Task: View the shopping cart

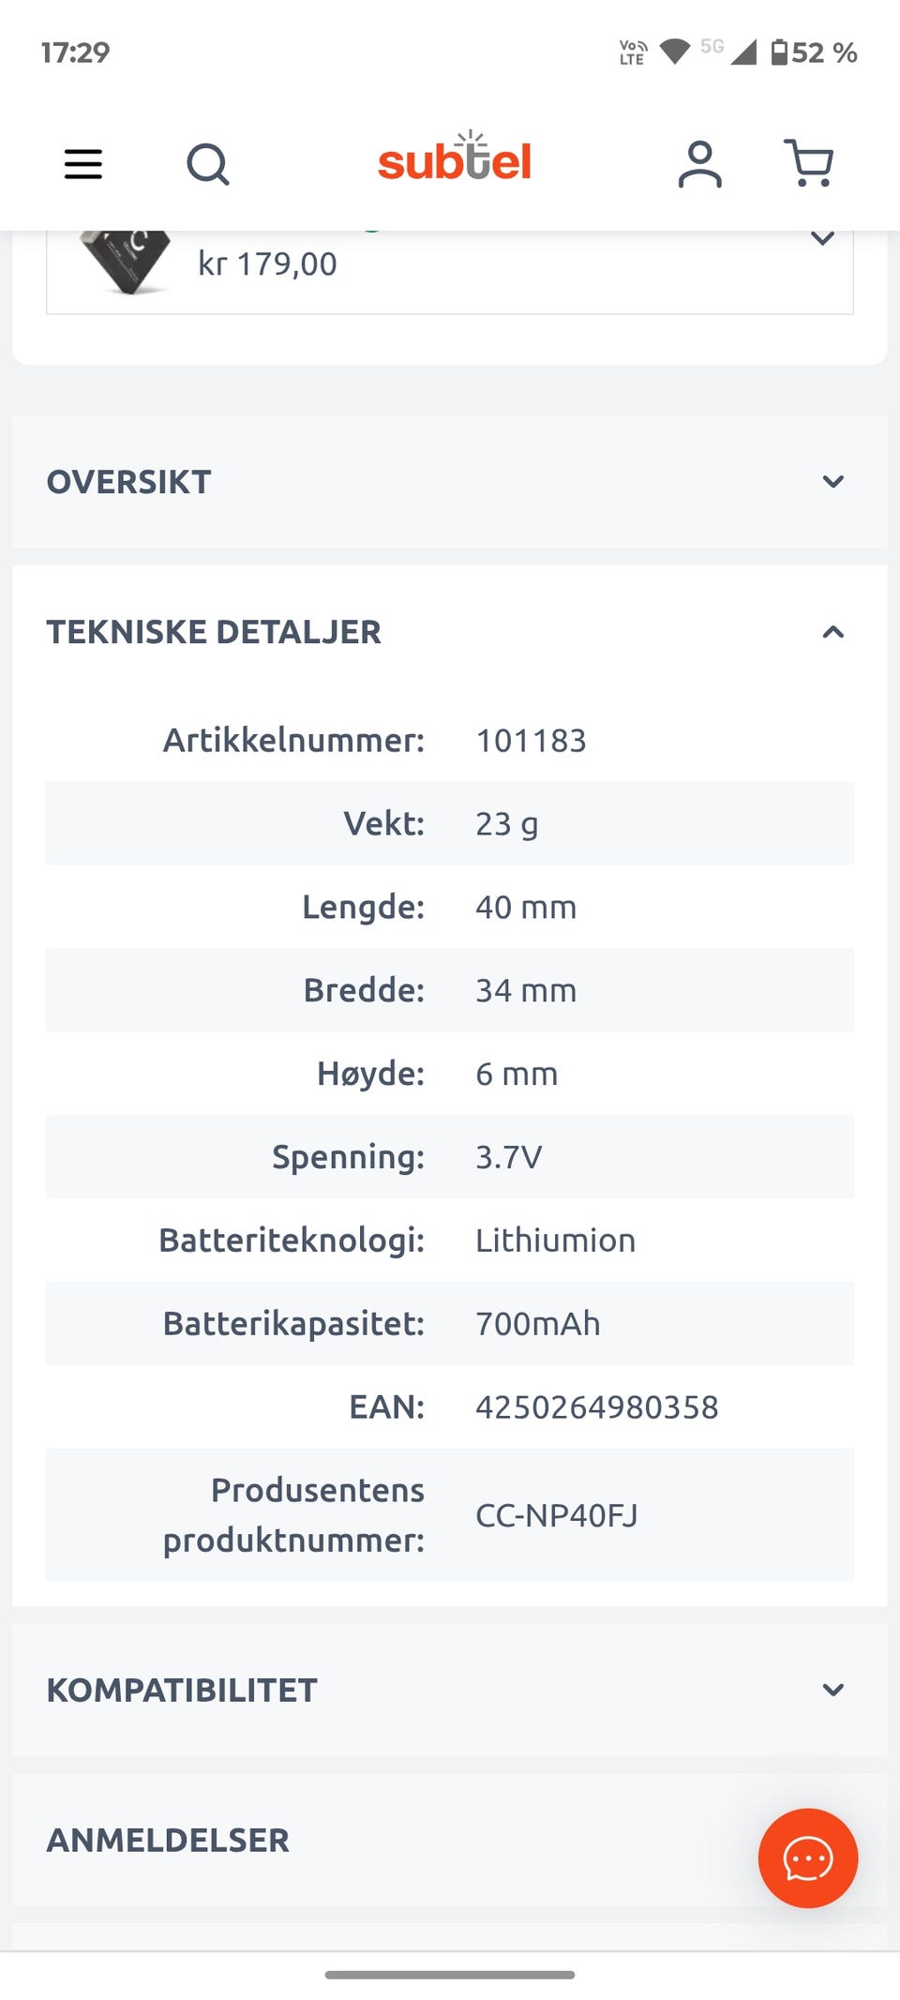Action: coord(808,163)
